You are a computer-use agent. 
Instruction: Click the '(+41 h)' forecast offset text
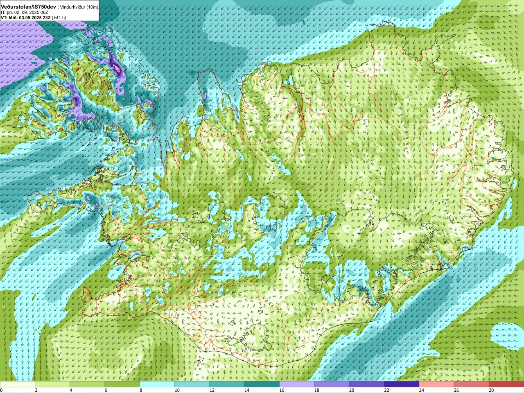click(59, 18)
